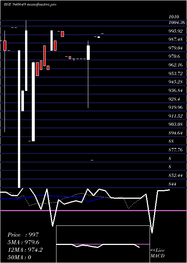The height and width of the screenshot is (263, 187).
Task: Click the 'BSE 940649 munafasutra.pro' chart title
Action: coord(30,5)
